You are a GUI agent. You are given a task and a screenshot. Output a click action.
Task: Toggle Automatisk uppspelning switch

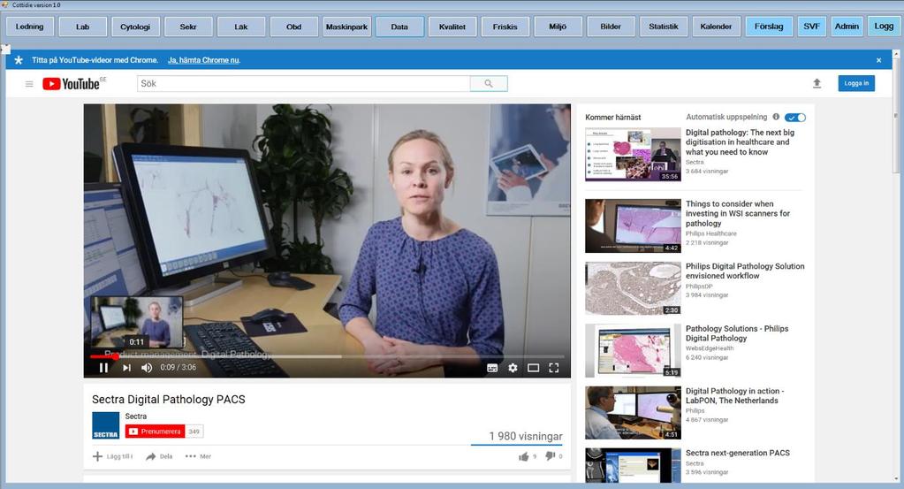tap(795, 117)
